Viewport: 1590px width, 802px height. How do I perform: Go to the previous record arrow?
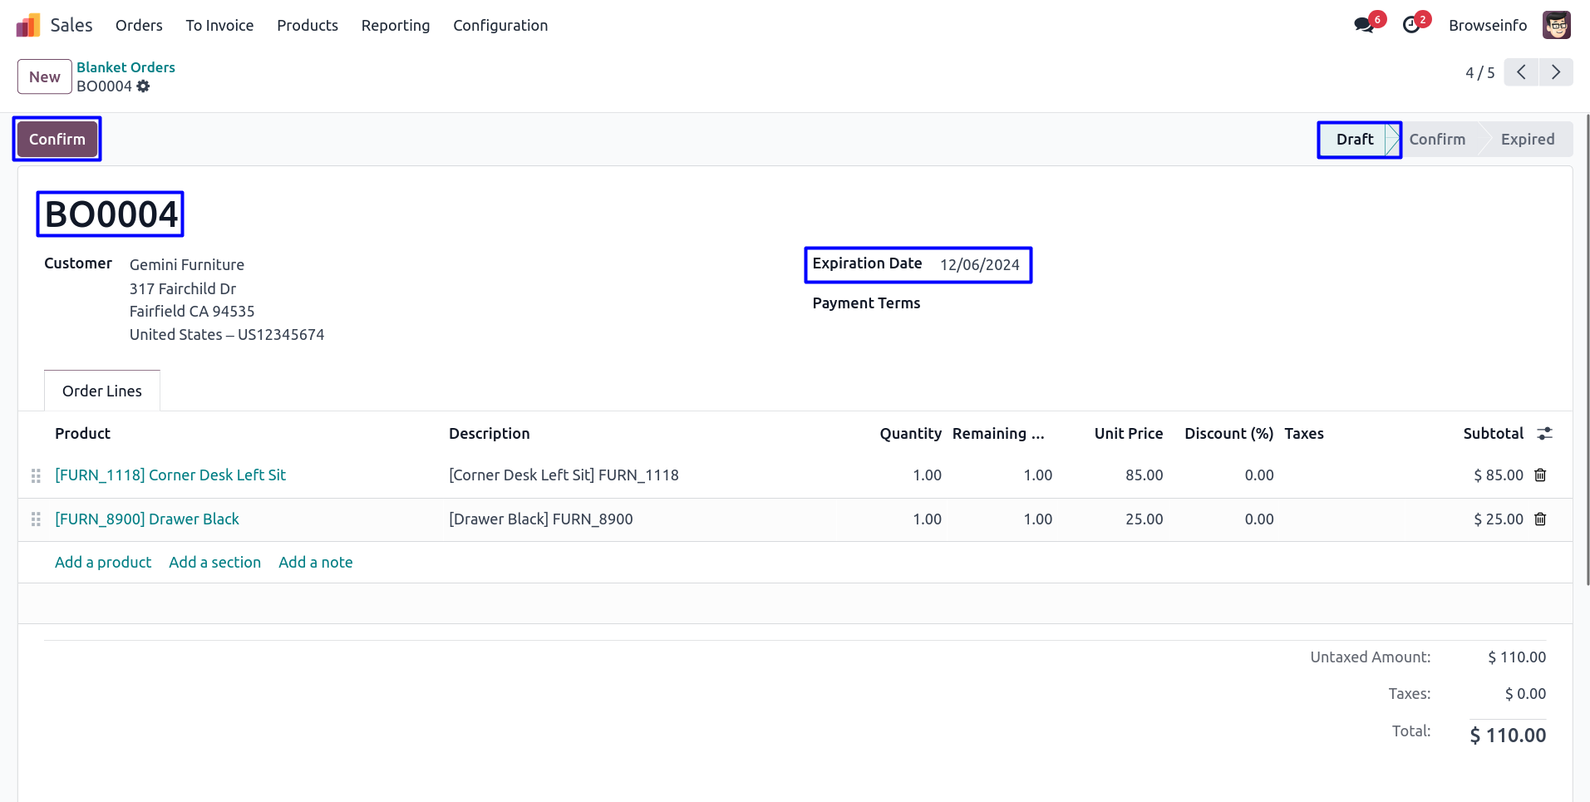point(1521,72)
